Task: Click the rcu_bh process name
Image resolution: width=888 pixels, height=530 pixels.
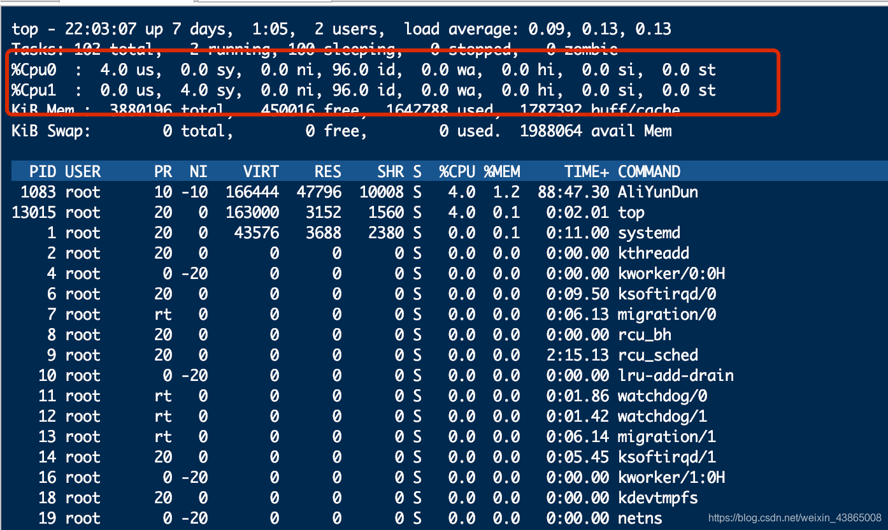Action: (645, 334)
